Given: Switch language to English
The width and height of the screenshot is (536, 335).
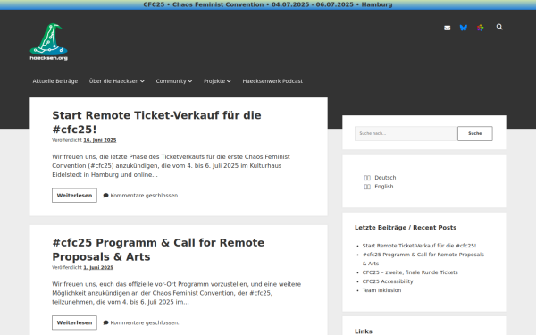Looking at the screenshot, I should click(384, 187).
